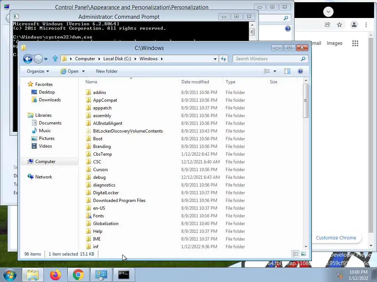Screen dimensions: 377x282
Task: Click the change view icon
Action: tap(267, 71)
